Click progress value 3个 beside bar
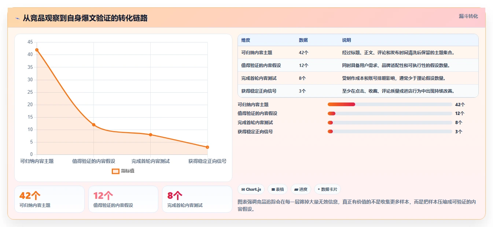The width and height of the screenshot is (493, 227). click(x=459, y=132)
